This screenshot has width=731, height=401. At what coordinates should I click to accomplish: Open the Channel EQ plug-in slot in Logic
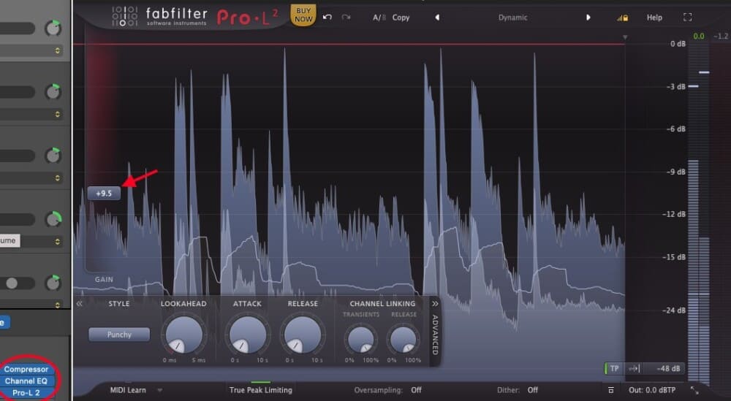pos(26,381)
